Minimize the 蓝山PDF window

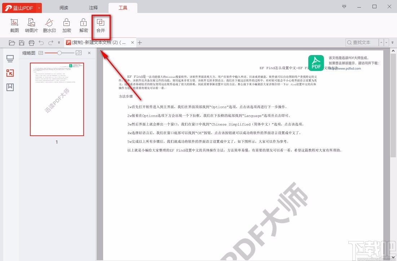(359, 6)
